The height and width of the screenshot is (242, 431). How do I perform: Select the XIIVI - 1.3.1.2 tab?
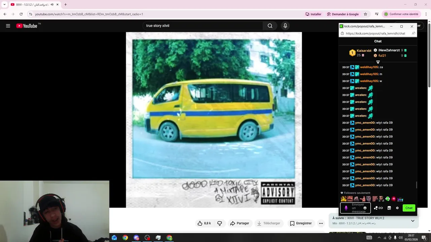click(x=34, y=5)
